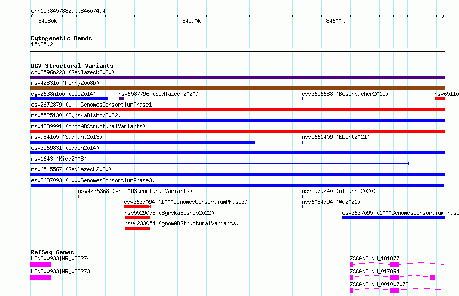Click the brown nsv428310 variant bar
Image resolution: width=459 pixels, height=296 pixels.
(237, 88)
